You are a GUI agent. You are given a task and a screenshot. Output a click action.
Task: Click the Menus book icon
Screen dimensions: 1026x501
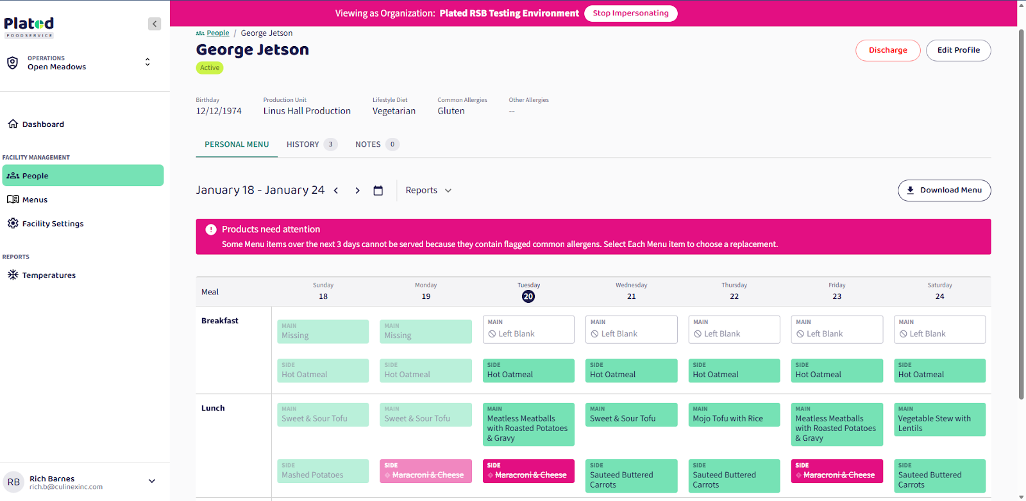[13, 200]
